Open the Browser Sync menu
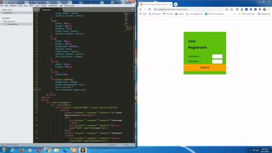This screenshot has height=153, width=272. pos(69,6)
